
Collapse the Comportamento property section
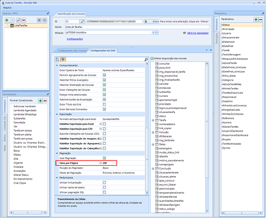[x=57, y=65]
